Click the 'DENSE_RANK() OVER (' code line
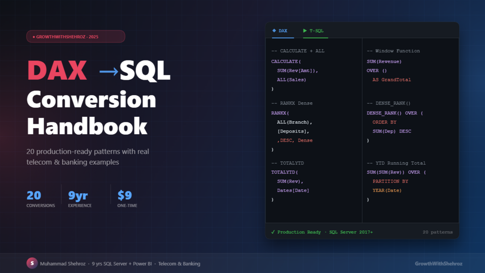Viewport: 485px width, 273px height. [395, 113]
